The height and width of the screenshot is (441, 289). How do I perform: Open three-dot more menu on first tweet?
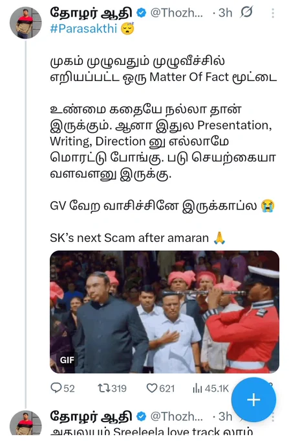(x=273, y=13)
